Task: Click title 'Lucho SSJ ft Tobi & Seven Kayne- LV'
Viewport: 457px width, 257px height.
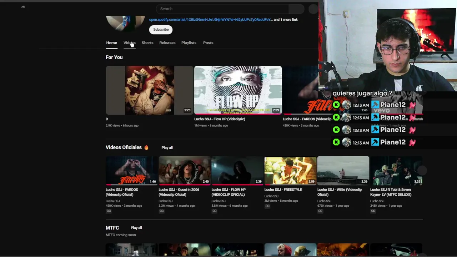Action: point(391,192)
